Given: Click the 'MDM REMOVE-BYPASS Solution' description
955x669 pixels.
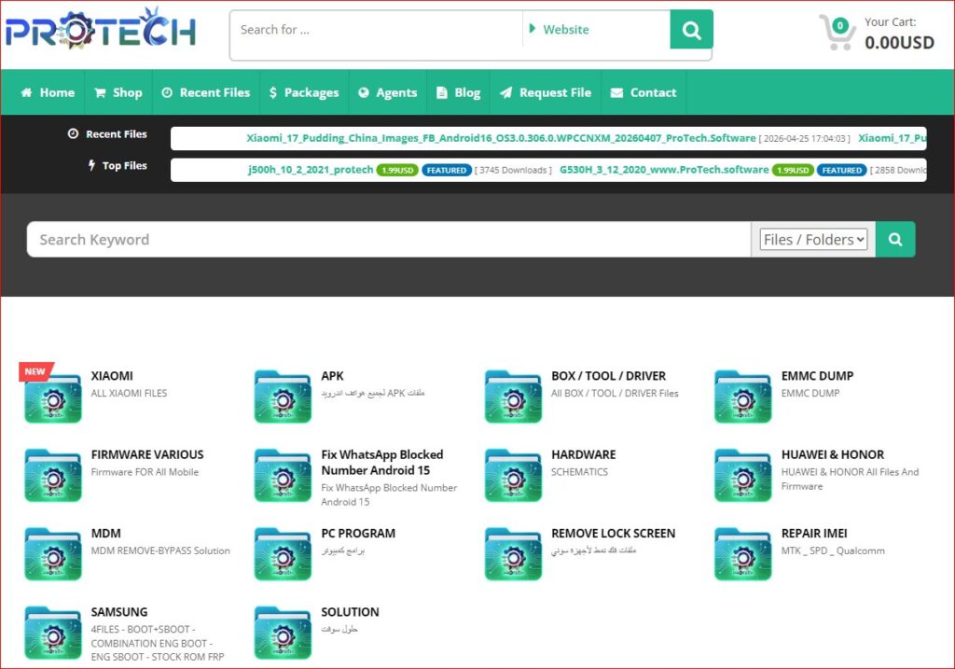Looking at the screenshot, I should (x=160, y=551).
